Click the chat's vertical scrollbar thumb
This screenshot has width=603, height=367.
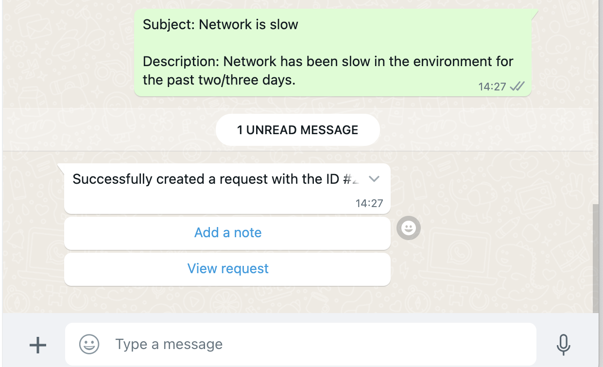click(x=596, y=258)
